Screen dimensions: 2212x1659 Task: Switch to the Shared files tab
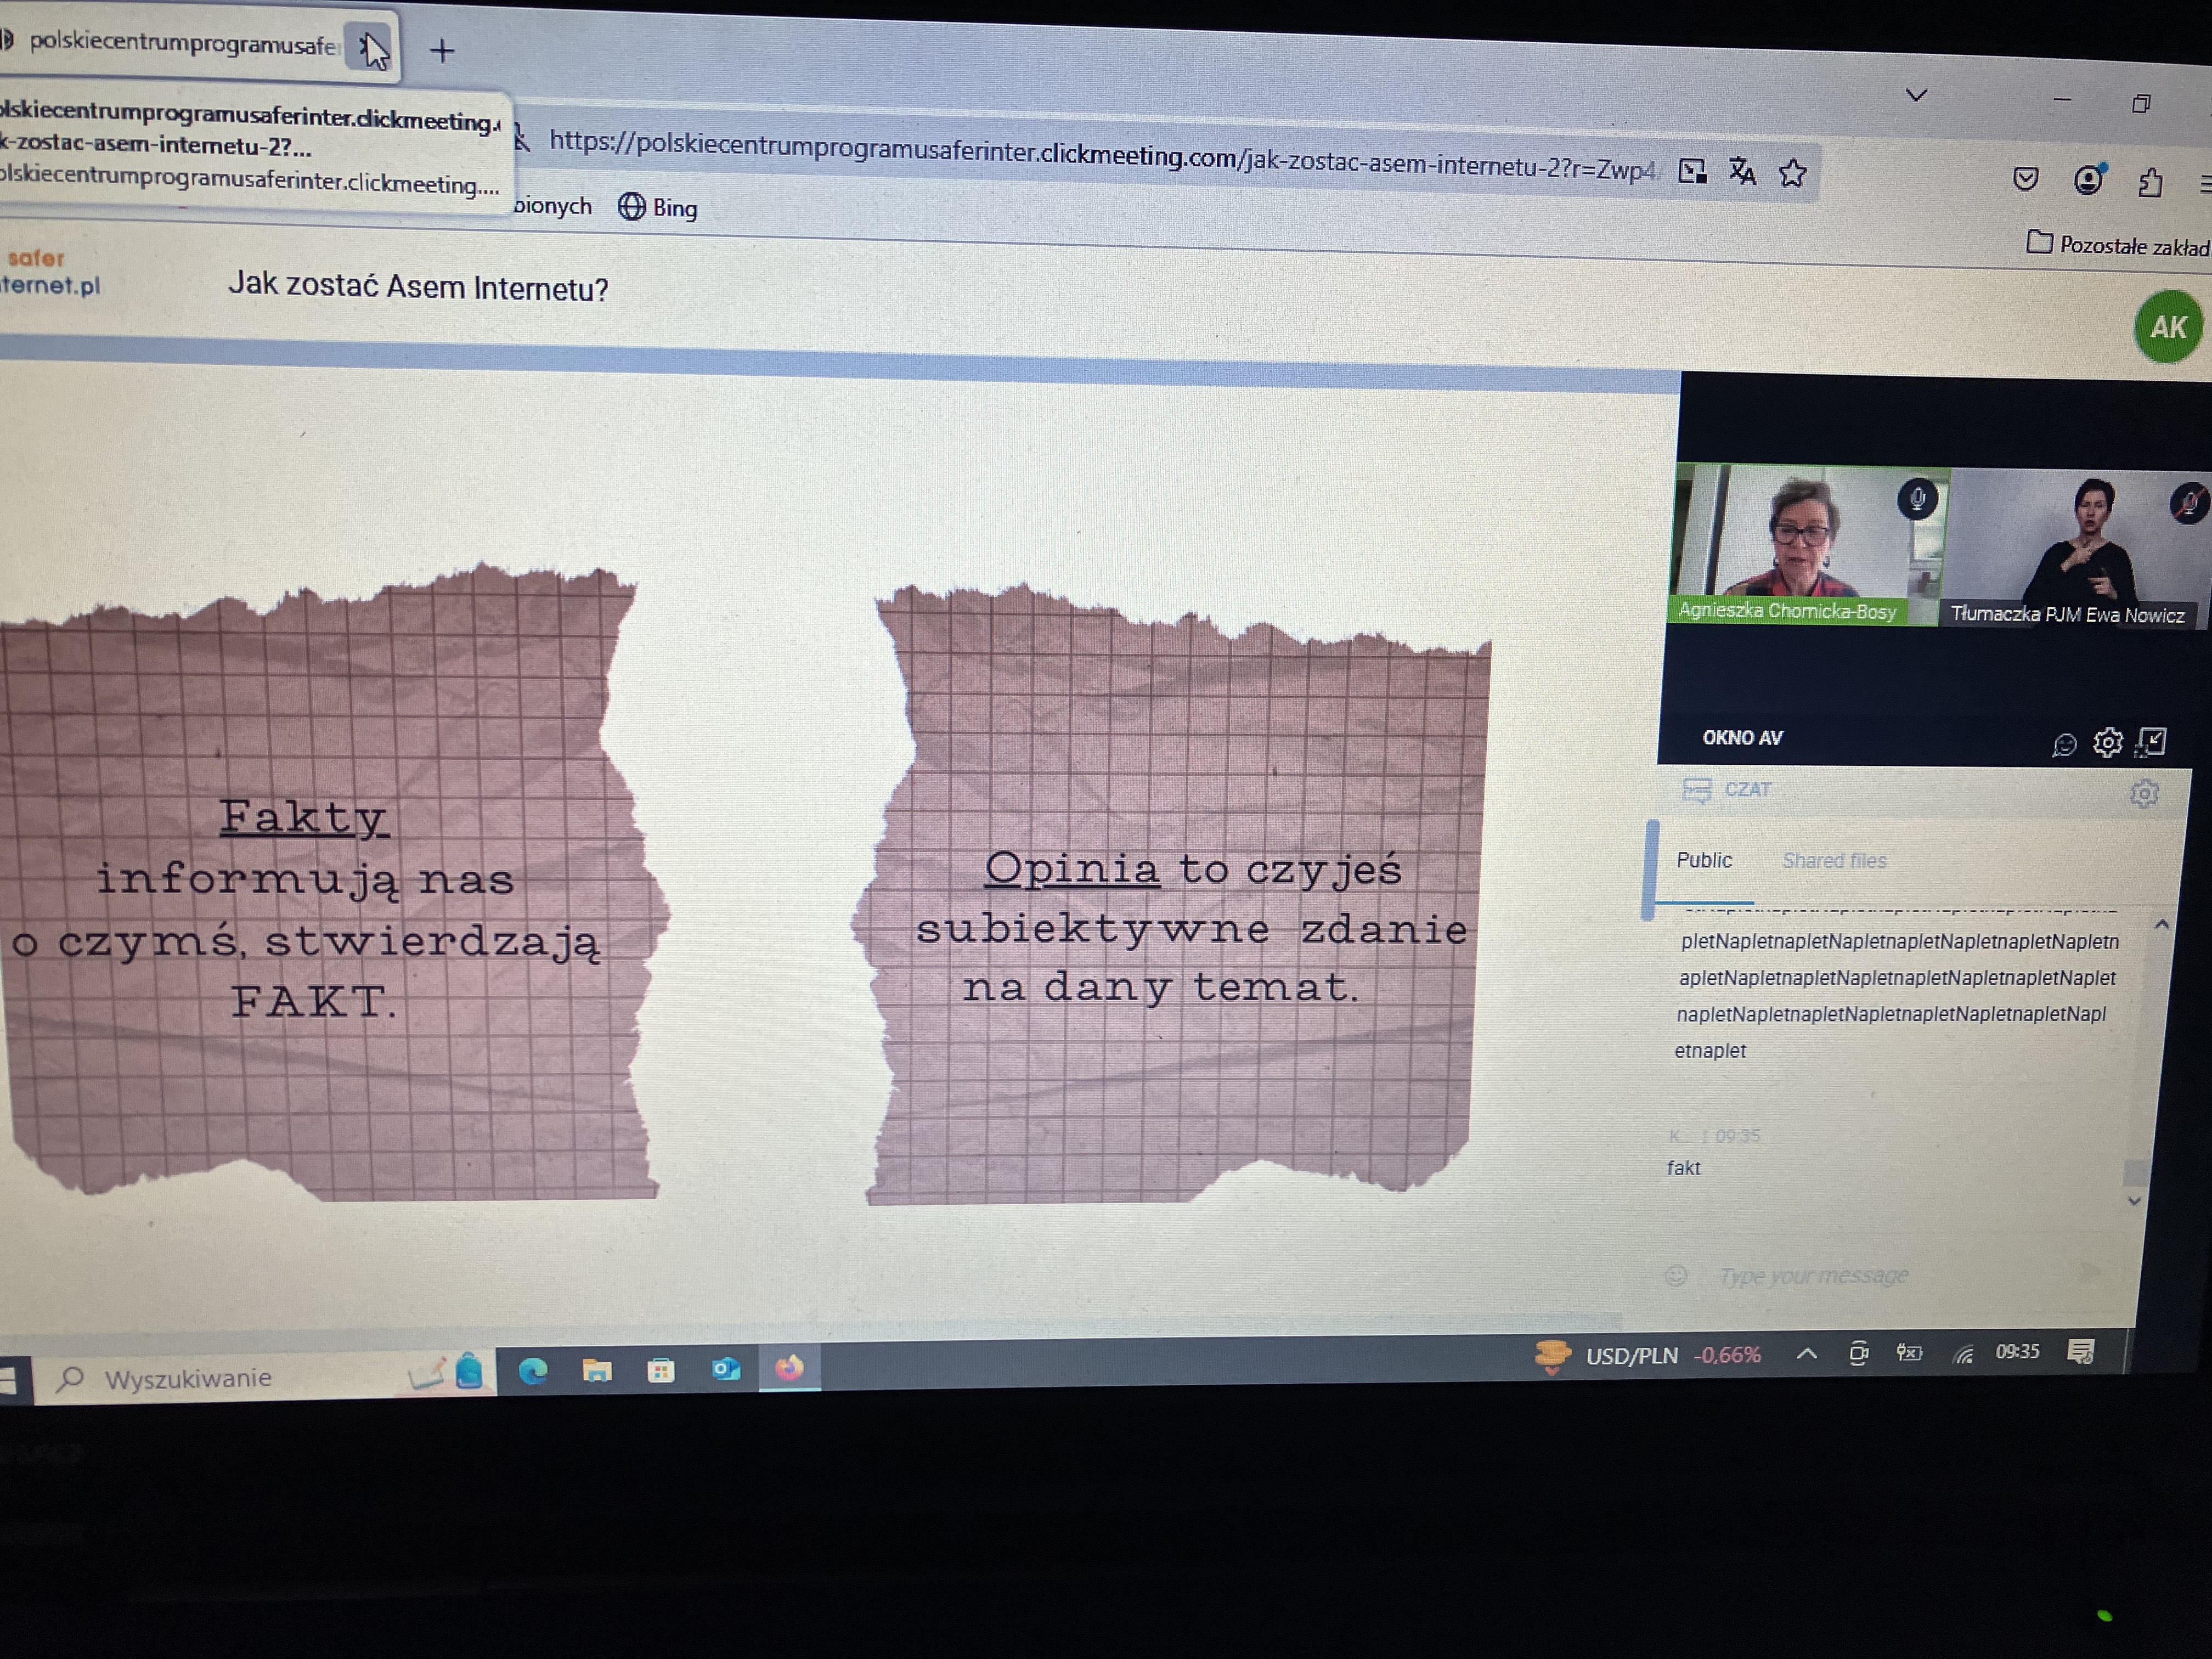point(1834,861)
